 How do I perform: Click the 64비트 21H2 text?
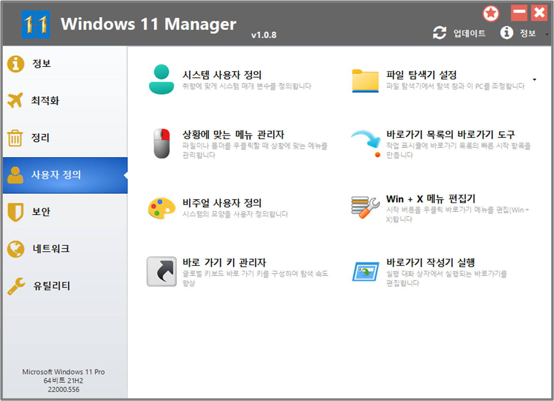tap(63, 381)
